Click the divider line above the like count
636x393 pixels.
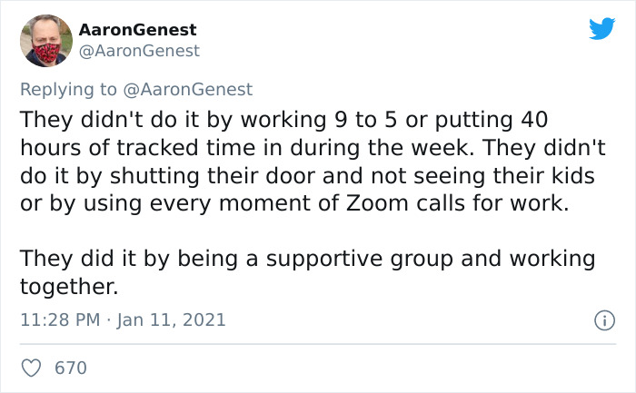[318, 344]
